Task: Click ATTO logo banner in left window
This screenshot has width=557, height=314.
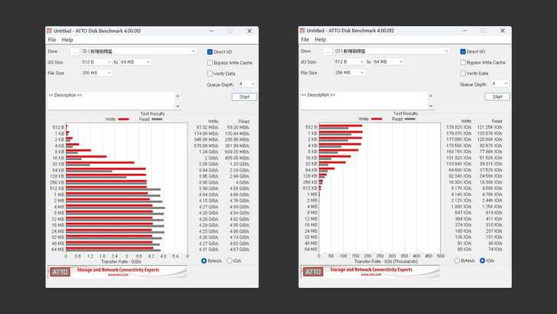Action: coord(60,272)
